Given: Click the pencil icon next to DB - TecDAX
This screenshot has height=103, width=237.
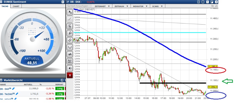Looking at the screenshot, I should [17, 94].
